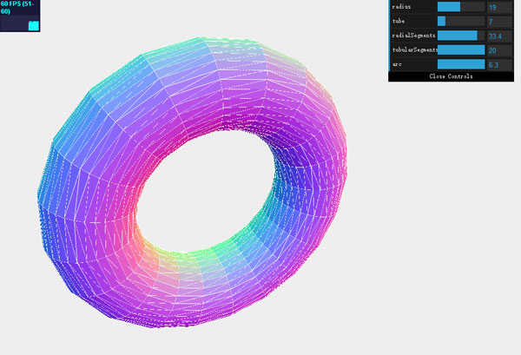Focus the radialSegments value field showing 33.4
Viewport: 521px width, 355px height.
[x=500, y=36]
